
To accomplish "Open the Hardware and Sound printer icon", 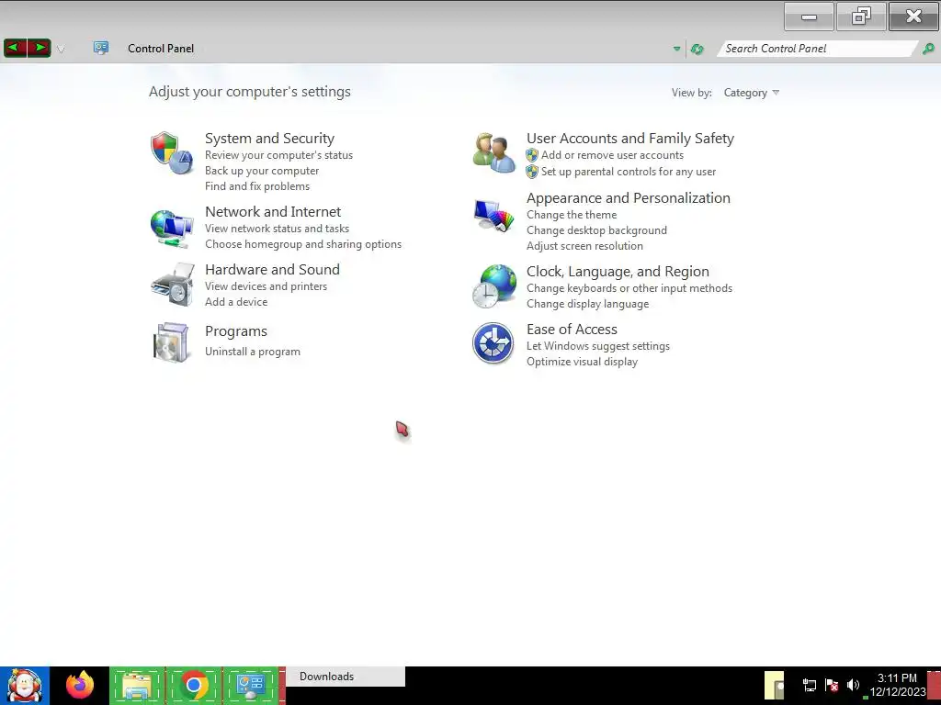I will tap(172, 285).
